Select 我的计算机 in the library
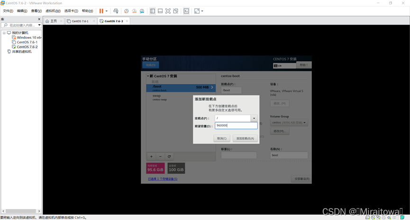The image size is (410, 220). coord(20,33)
